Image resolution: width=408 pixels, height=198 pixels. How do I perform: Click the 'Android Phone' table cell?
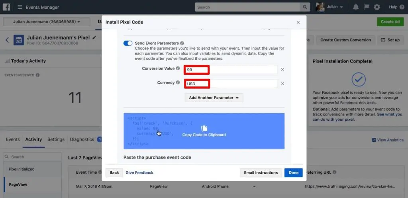(x=215, y=186)
